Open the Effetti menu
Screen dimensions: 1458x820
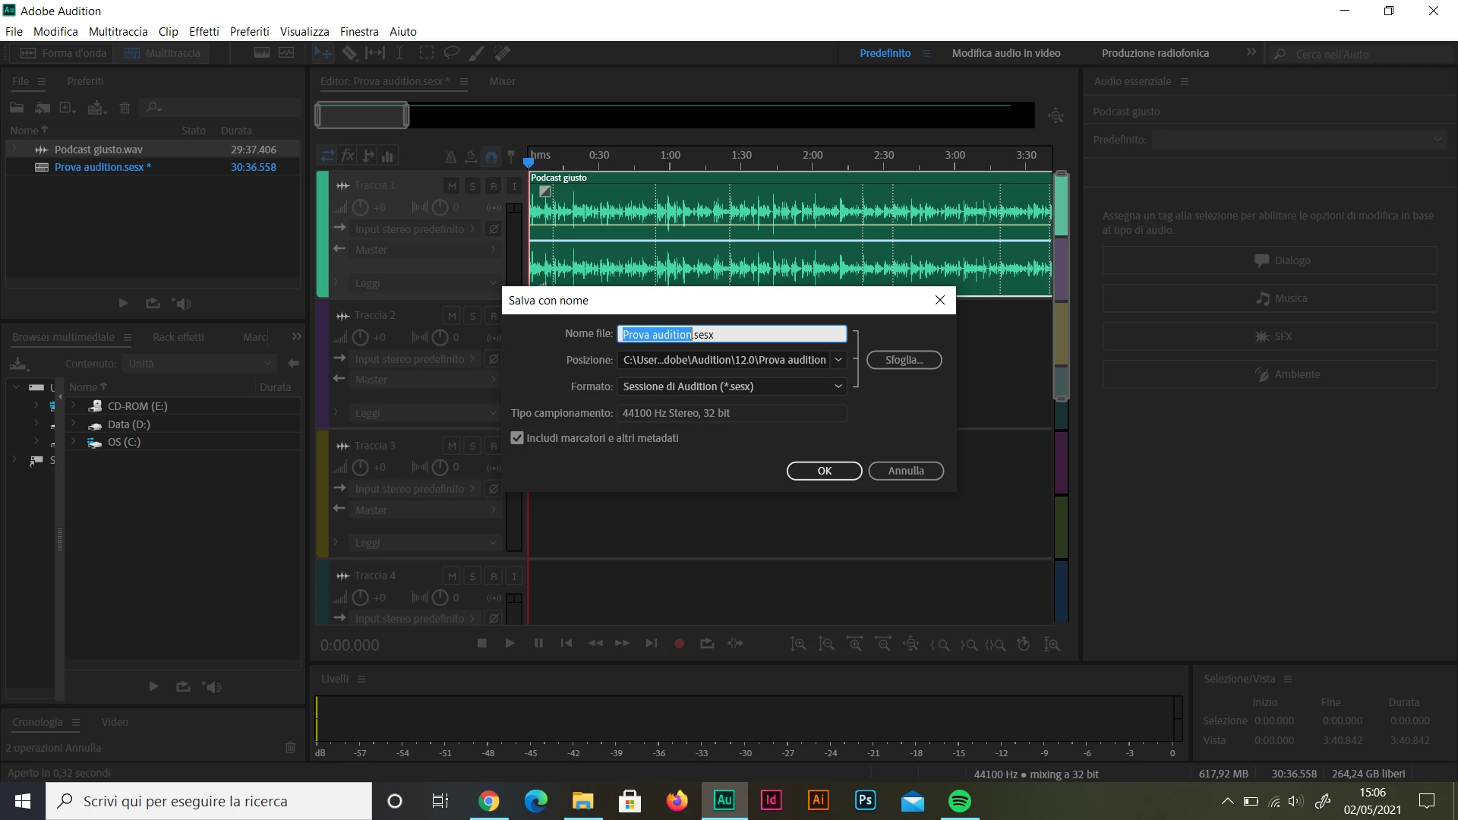204,32
